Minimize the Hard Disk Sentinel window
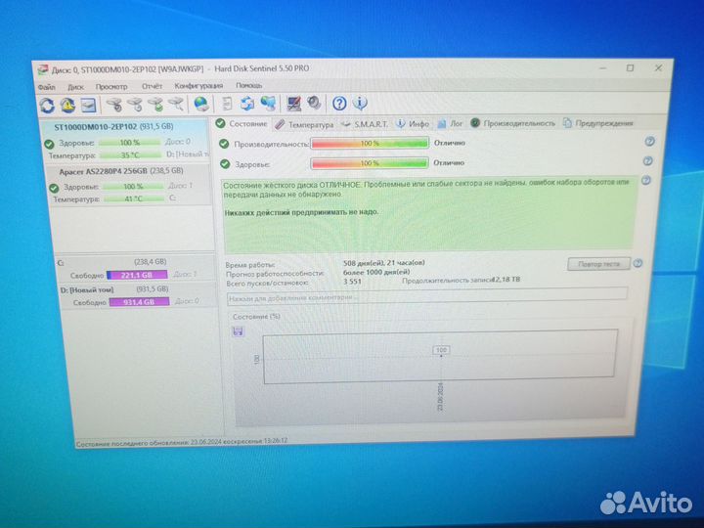This screenshot has width=704, height=528. pos(602,68)
